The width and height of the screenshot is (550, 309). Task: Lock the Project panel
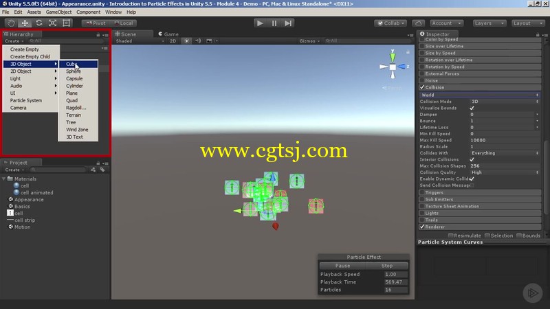(x=98, y=163)
